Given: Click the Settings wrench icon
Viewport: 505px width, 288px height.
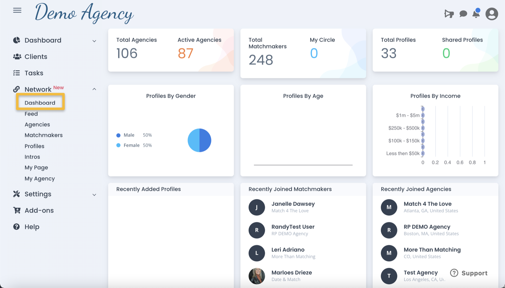Looking at the screenshot, I should (16, 194).
